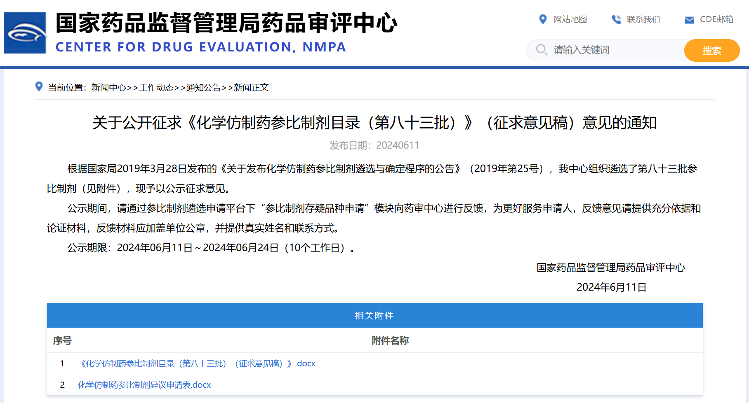This screenshot has width=749, height=403.
Task: Download the 异议申请表.docx attachment
Action: point(144,385)
